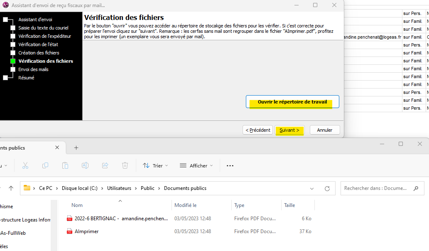This screenshot has height=251, width=429.
Task: Click the Copy icon in Explorer toolbar
Action: (x=45, y=165)
